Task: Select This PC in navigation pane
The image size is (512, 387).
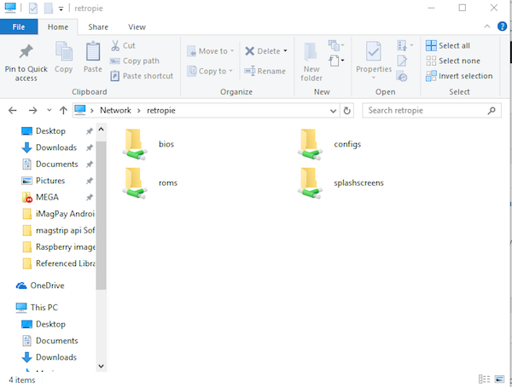Action: 37,308
